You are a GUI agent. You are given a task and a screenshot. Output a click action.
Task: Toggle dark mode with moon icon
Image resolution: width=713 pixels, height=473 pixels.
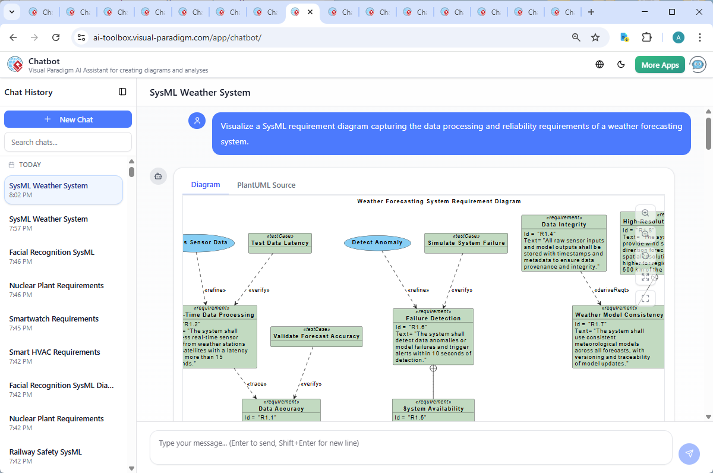tap(621, 65)
